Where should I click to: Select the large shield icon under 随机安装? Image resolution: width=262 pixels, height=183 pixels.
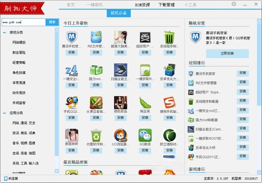pos(196,37)
